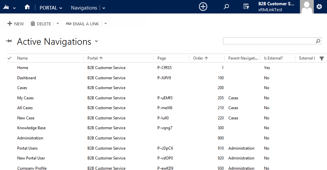Open the Navigations entity menu
This screenshot has width=327, height=170.
point(84,8)
